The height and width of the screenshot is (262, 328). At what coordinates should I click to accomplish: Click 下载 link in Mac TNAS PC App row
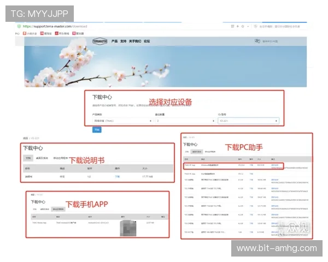pyautogui.click(x=251, y=174)
